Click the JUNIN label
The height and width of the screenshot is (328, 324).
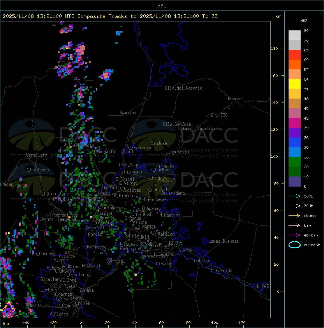143,237
